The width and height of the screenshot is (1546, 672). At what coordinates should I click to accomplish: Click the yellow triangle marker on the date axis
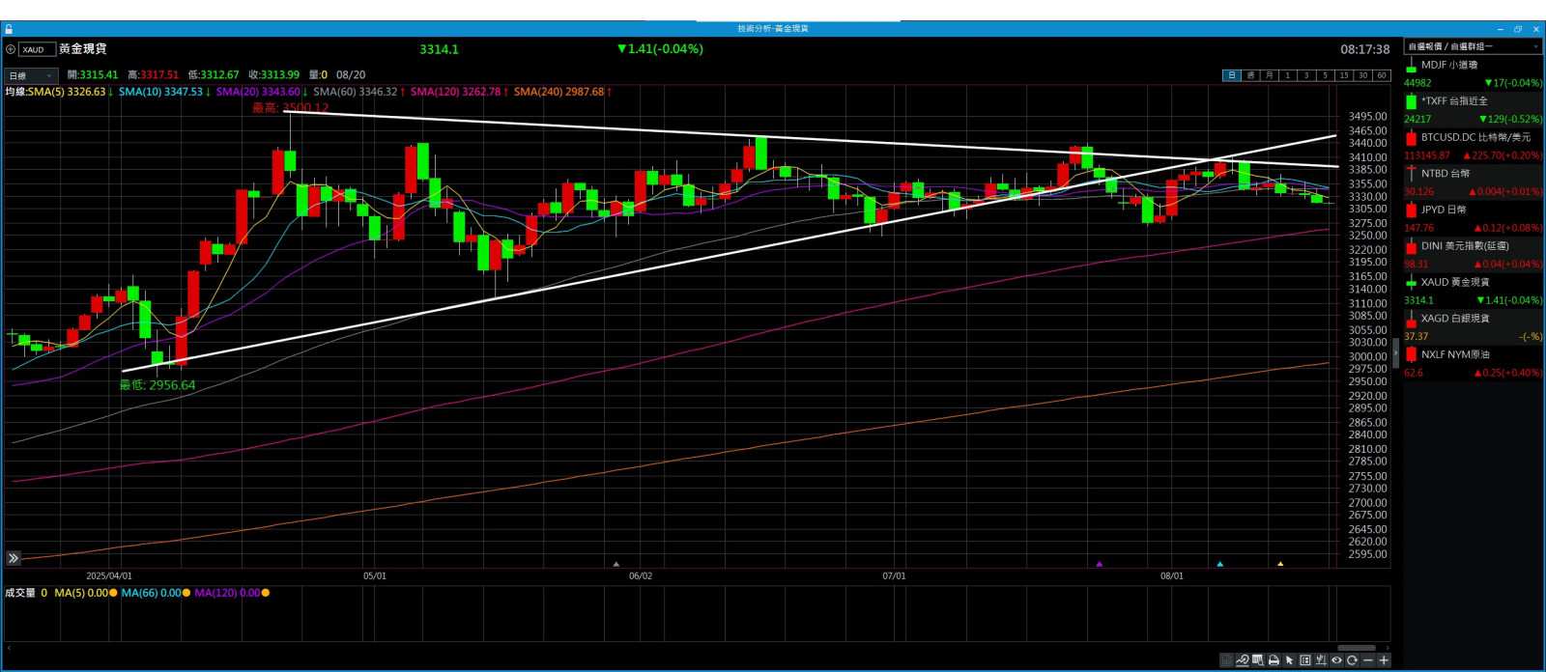click(1280, 564)
